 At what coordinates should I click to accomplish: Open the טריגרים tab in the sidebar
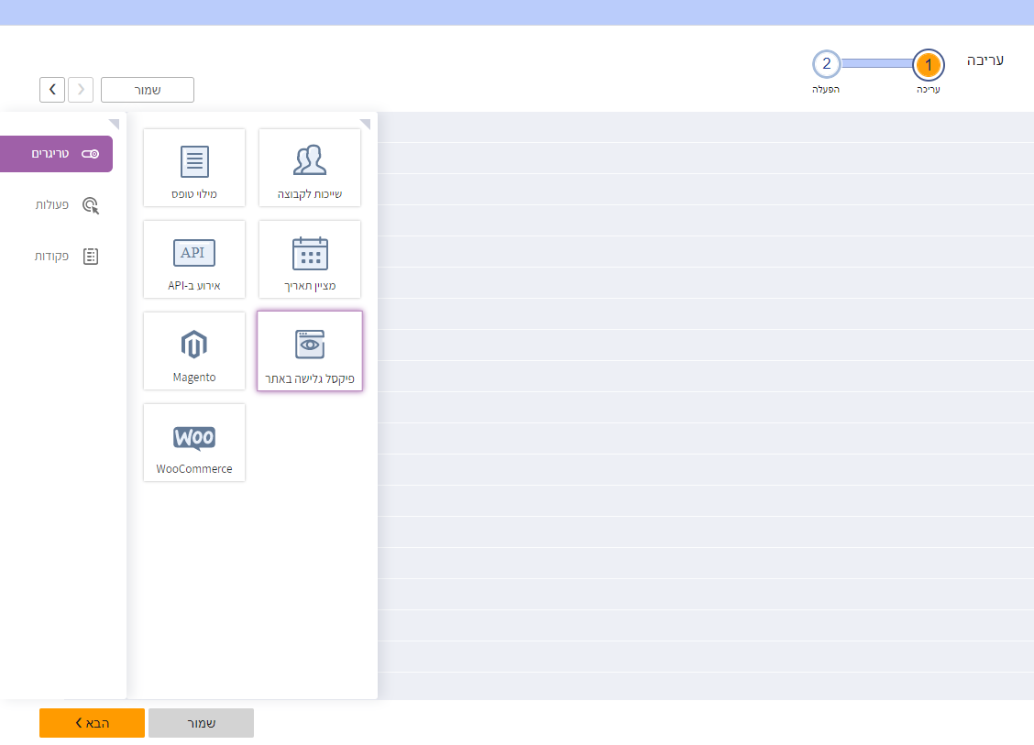tap(56, 154)
